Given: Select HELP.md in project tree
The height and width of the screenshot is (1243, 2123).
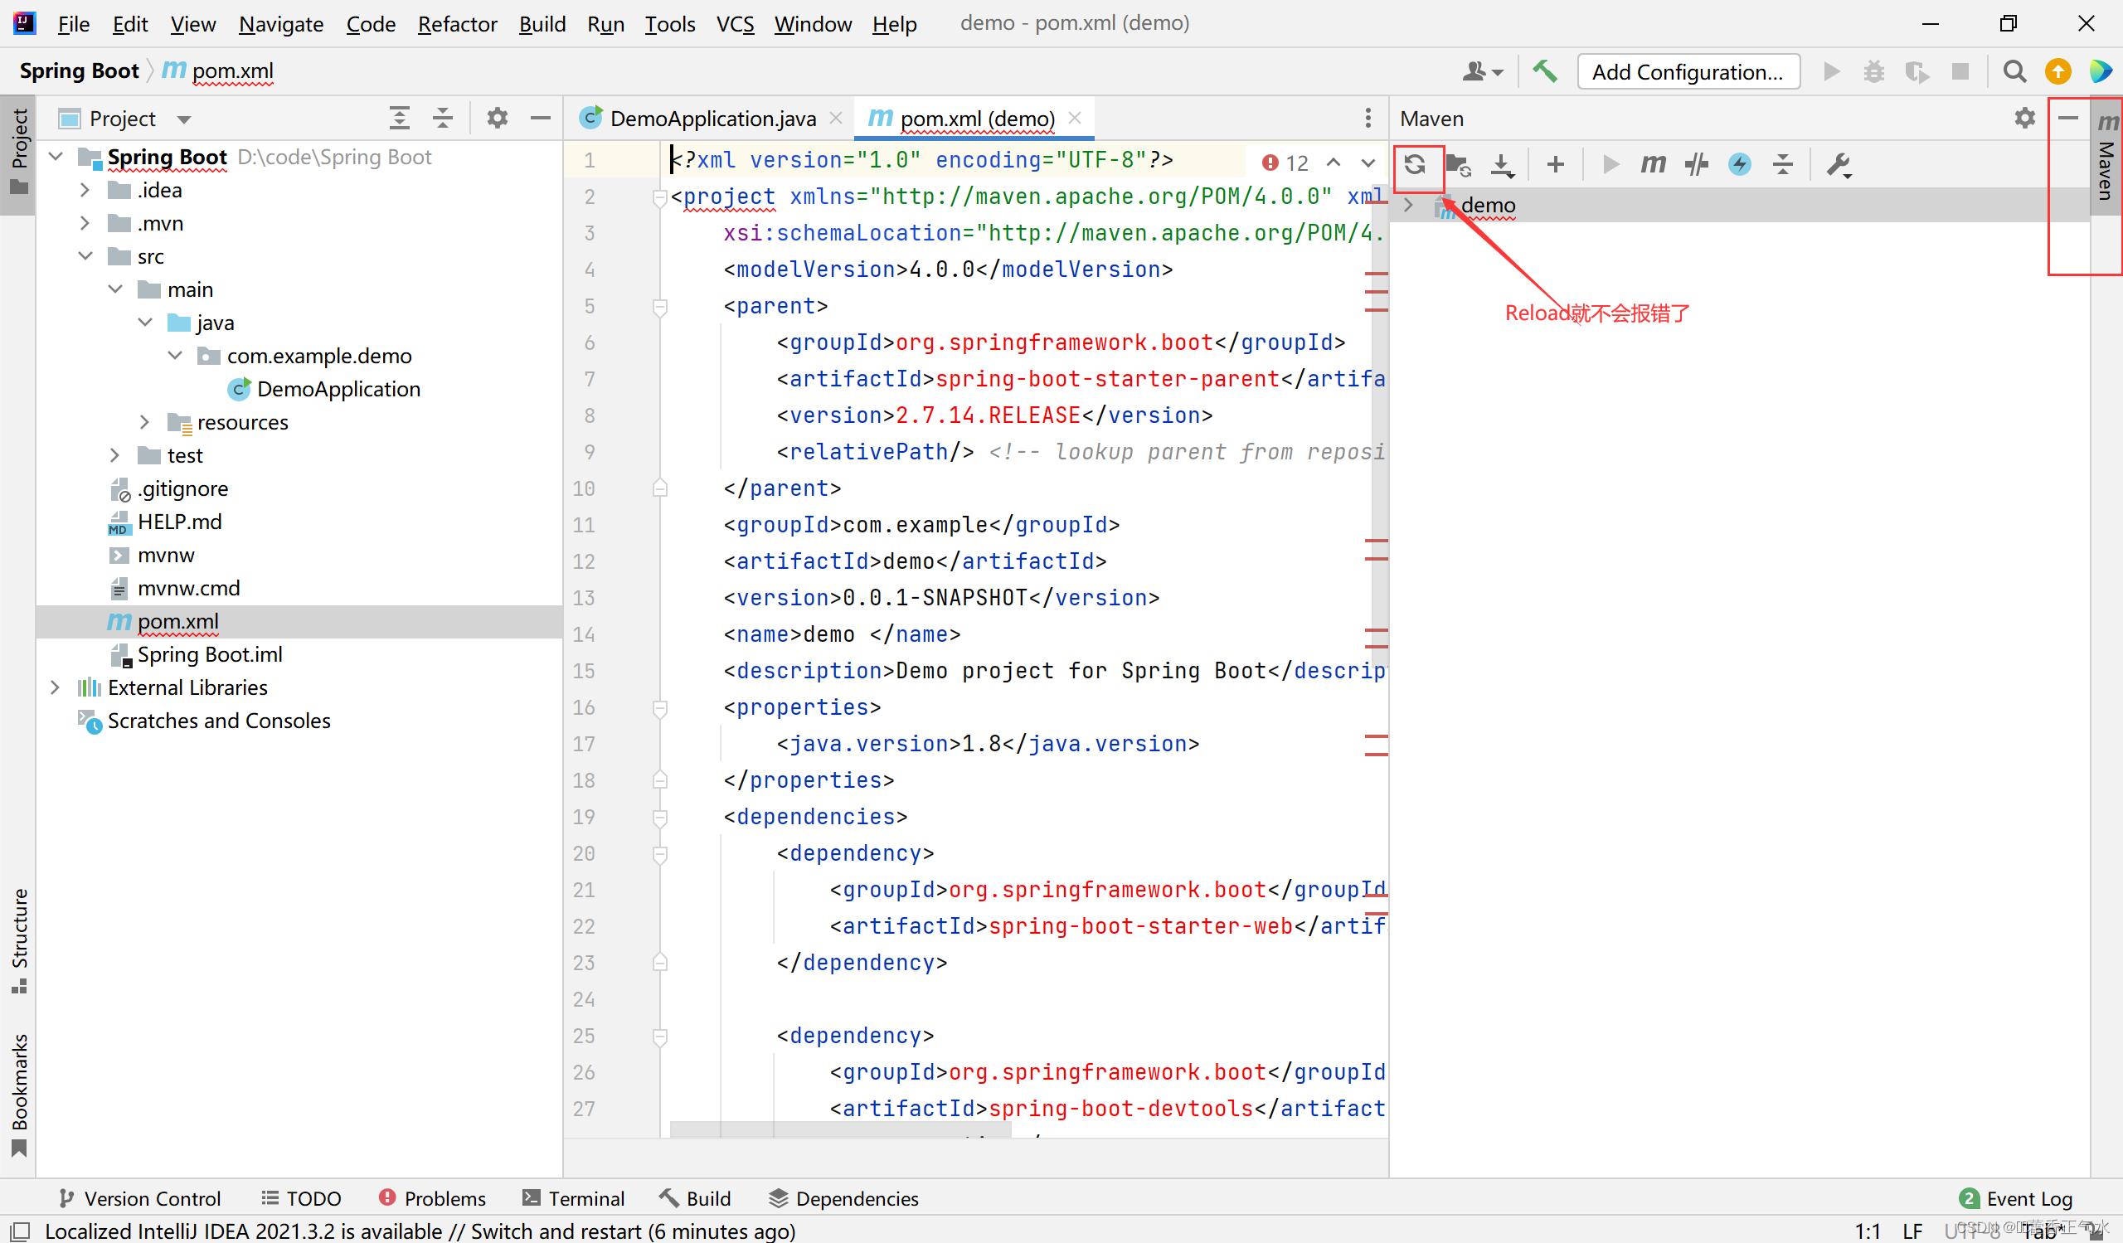Looking at the screenshot, I should (178, 522).
